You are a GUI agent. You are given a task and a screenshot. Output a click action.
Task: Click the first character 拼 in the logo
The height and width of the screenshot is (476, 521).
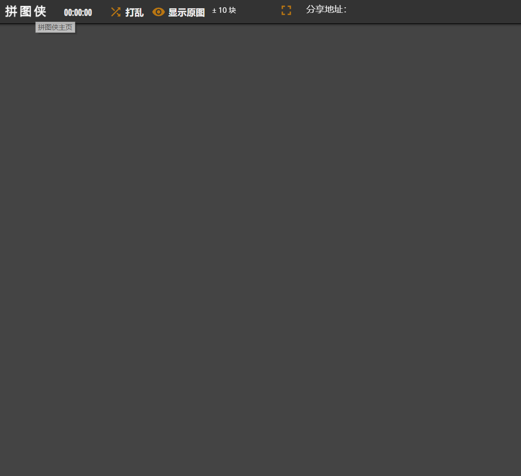11,11
